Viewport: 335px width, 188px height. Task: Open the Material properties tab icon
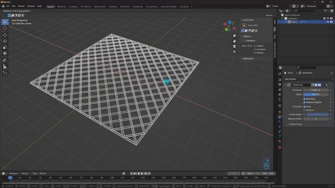point(280,141)
